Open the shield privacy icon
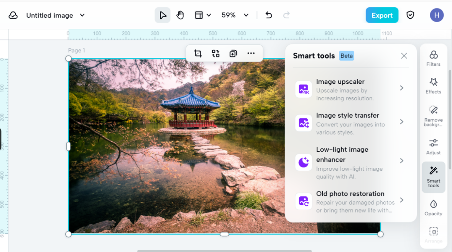 (x=410, y=15)
